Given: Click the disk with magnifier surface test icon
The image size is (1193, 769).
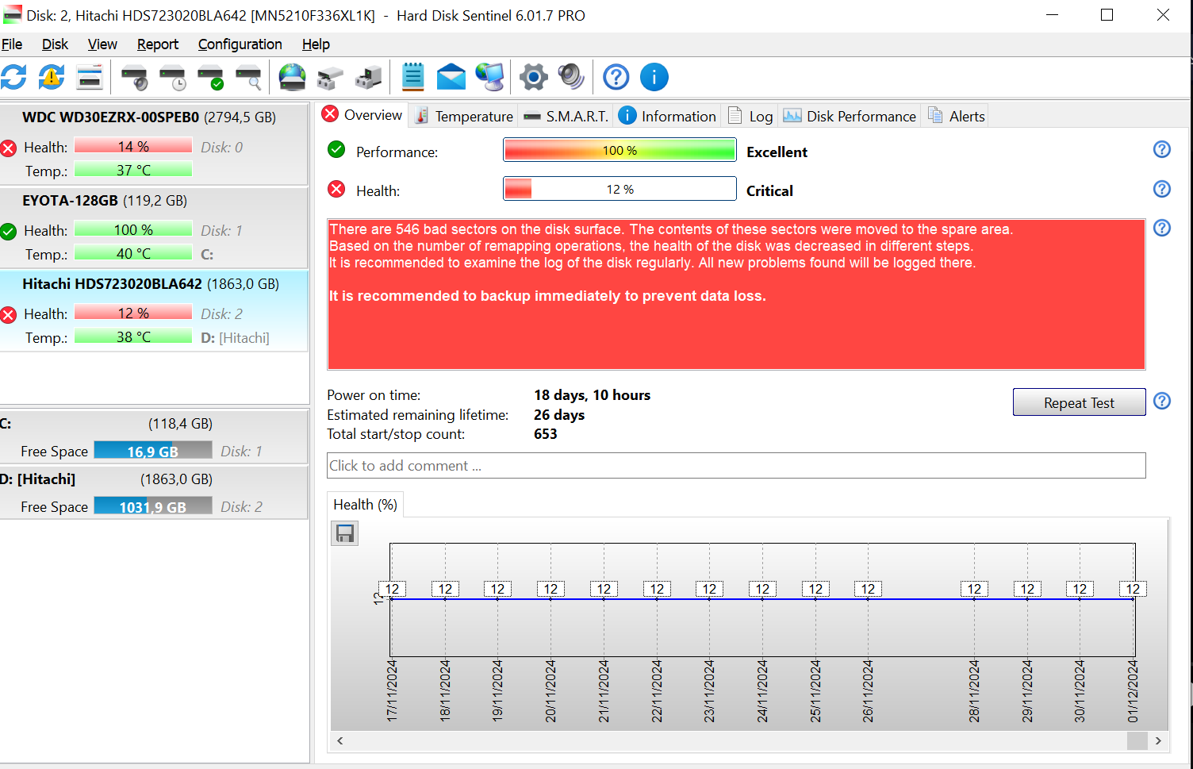Looking at the screenshot, I should pos(248,77).
